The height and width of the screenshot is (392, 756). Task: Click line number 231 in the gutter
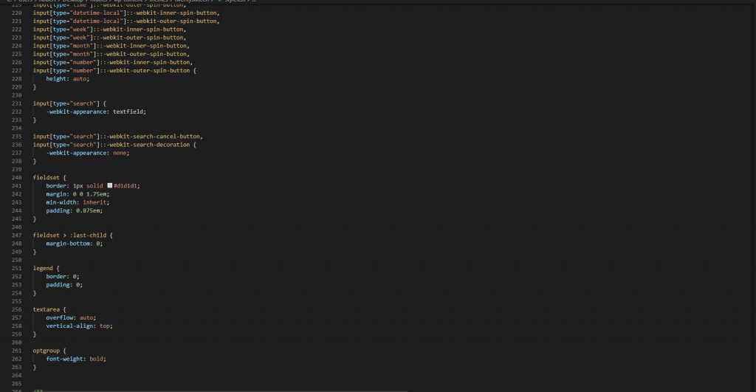pyautogui.click(x=16, y=103)
